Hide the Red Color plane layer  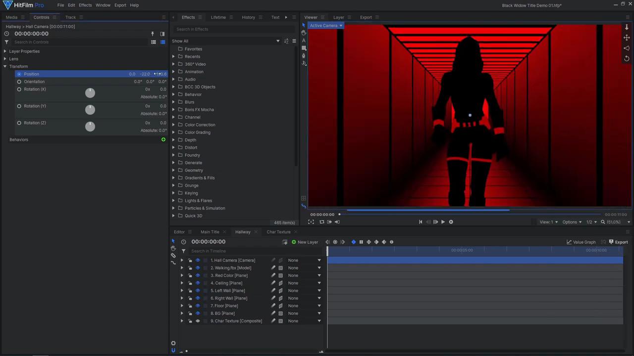pyautogui.click(x=198, y=275)
